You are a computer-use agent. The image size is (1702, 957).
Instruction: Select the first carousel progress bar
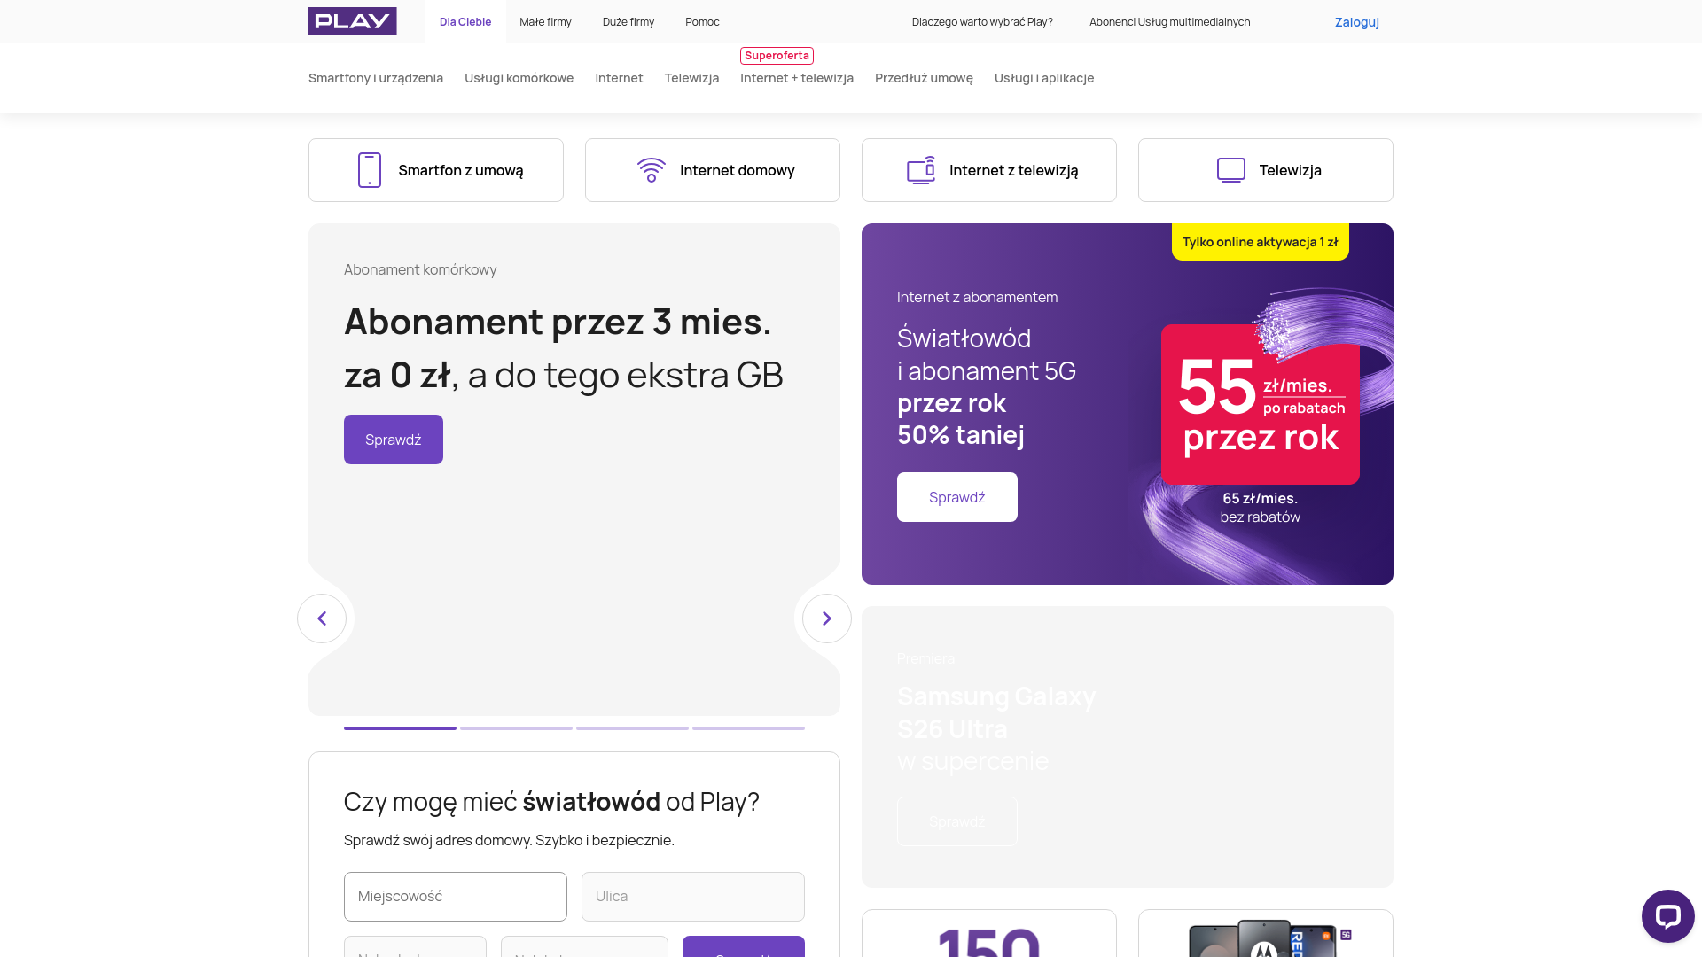tap(400, 728)
